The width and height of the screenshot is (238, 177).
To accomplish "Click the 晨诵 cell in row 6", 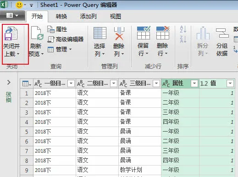I will coord(140,141).
